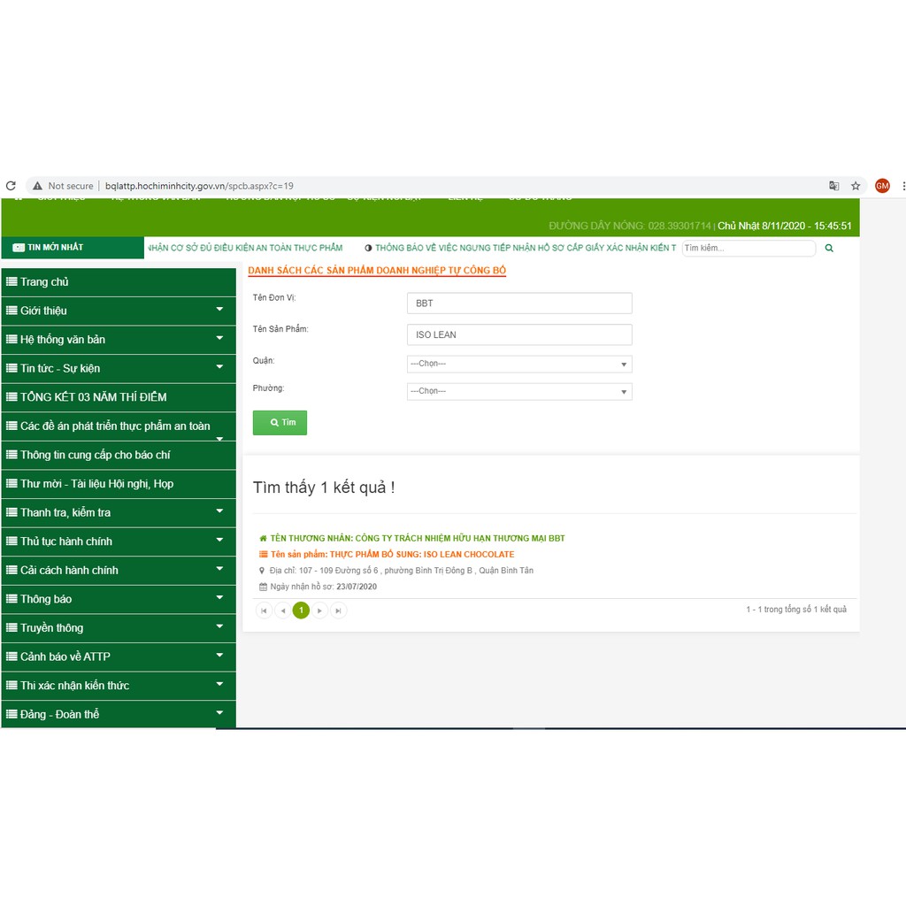Open TỔNG KẾT 03 NĂM THÍ ĐIỂM

[94, 397]
